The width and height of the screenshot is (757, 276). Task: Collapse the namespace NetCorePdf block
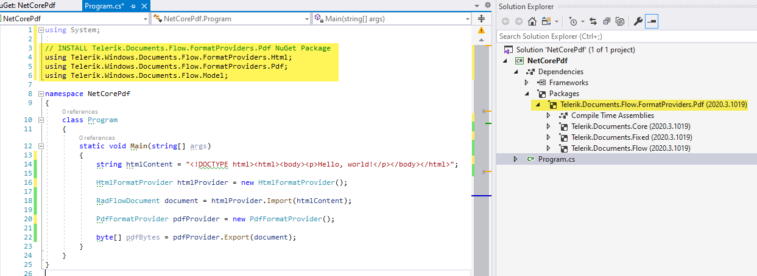click(x=40, y=94)
